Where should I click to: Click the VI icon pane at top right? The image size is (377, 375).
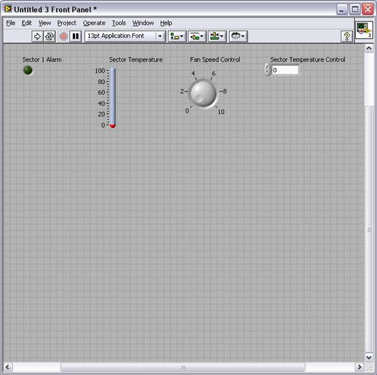click(x=364, y=30)
